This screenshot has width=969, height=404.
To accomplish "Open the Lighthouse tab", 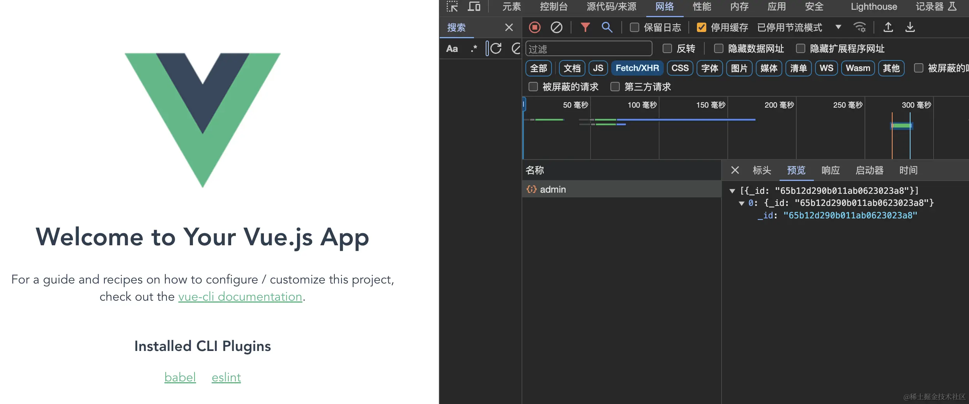I will click(874, 7).
